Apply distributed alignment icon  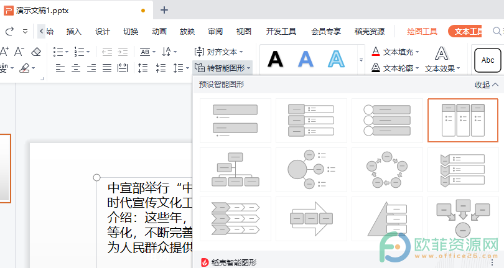(123, 68)
